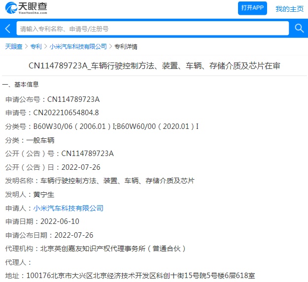
Task: Select classification number B60W30/06 line
Action: tap(102, 126)
